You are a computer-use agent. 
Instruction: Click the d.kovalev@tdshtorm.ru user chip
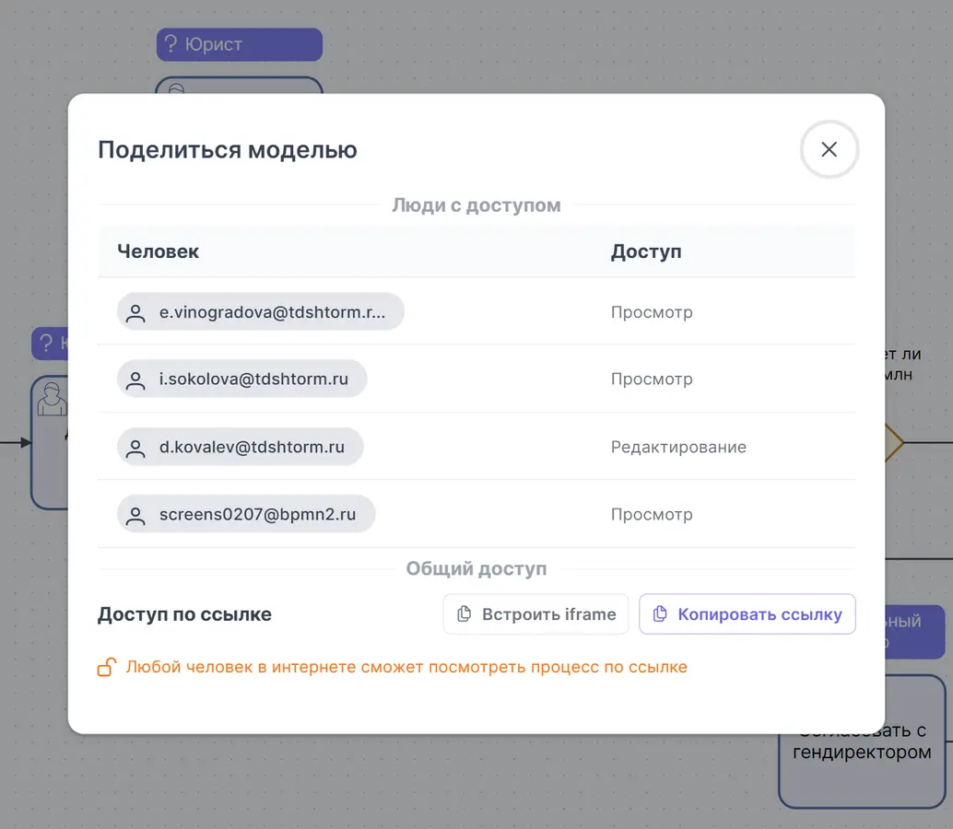240,447
